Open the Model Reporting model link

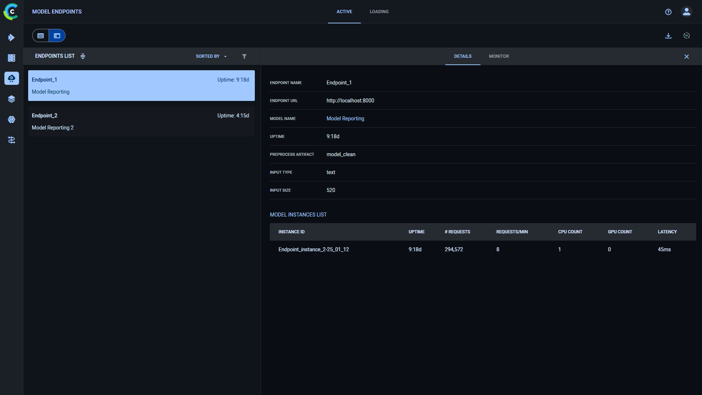(345, 118)
